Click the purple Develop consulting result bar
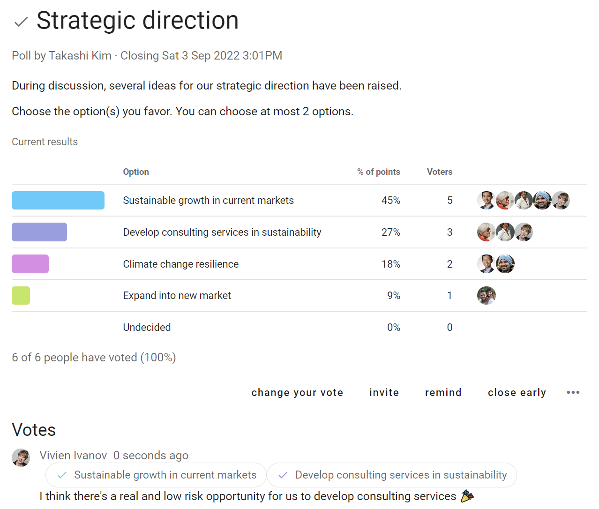599x509 pixels. coord(39,232)
